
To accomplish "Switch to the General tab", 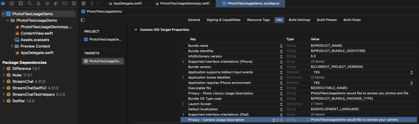I will tap(194, 20).
